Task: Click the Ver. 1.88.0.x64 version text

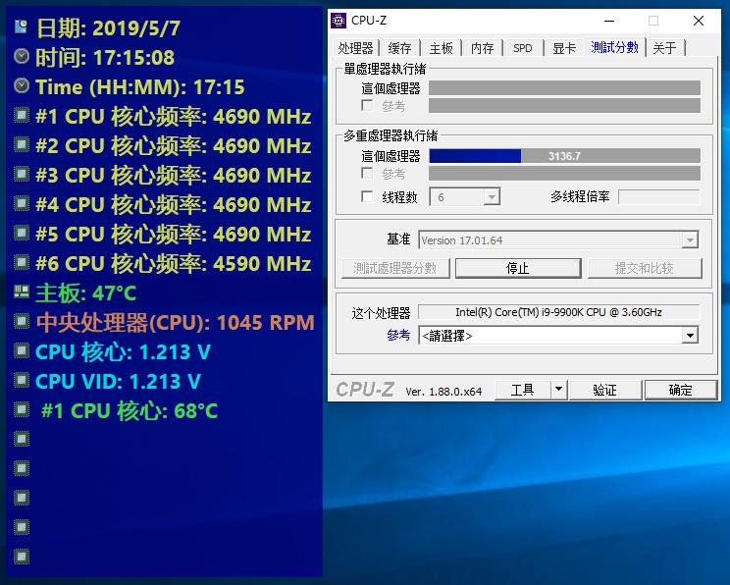Action: pyautogui.click(x=443, y=392)
